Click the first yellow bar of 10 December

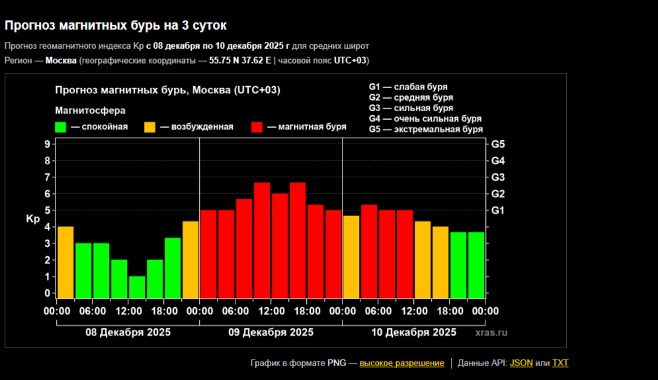click(x=351, y=257)
